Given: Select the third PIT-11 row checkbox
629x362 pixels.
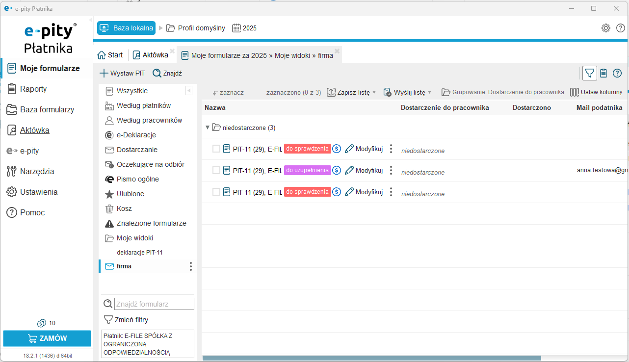Looking at the screenshot, I should click(216, 192).
